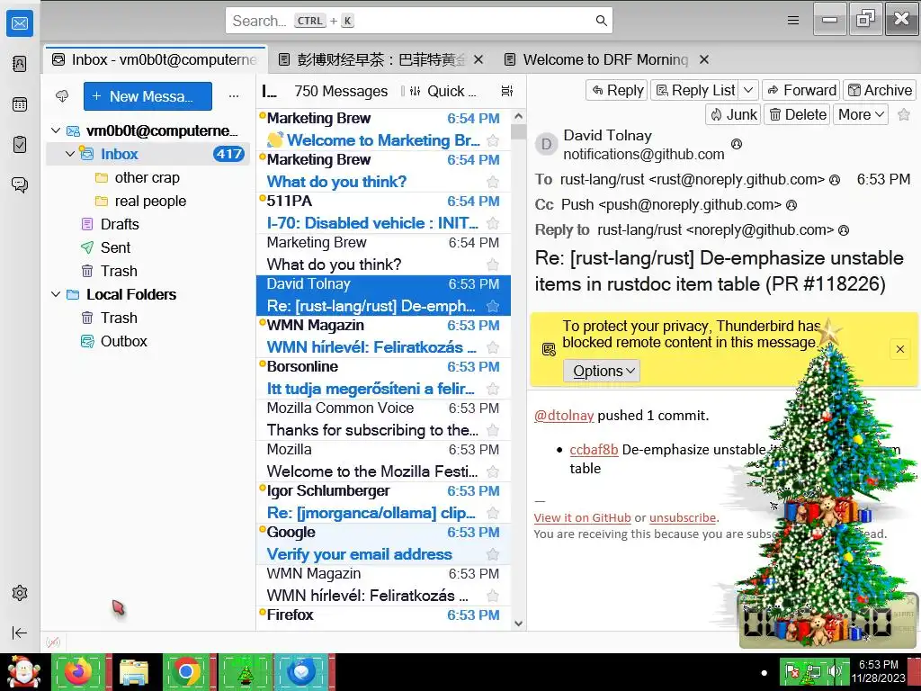Delete the open message

coord(797,114)
